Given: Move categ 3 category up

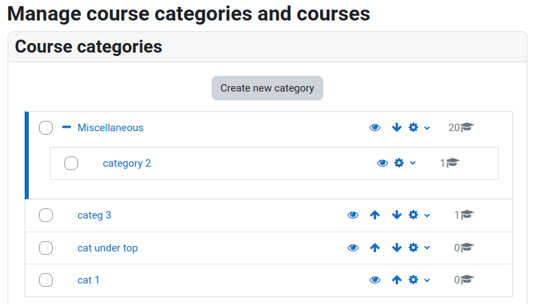Looking at the screenshot, I should coord(375,215).
